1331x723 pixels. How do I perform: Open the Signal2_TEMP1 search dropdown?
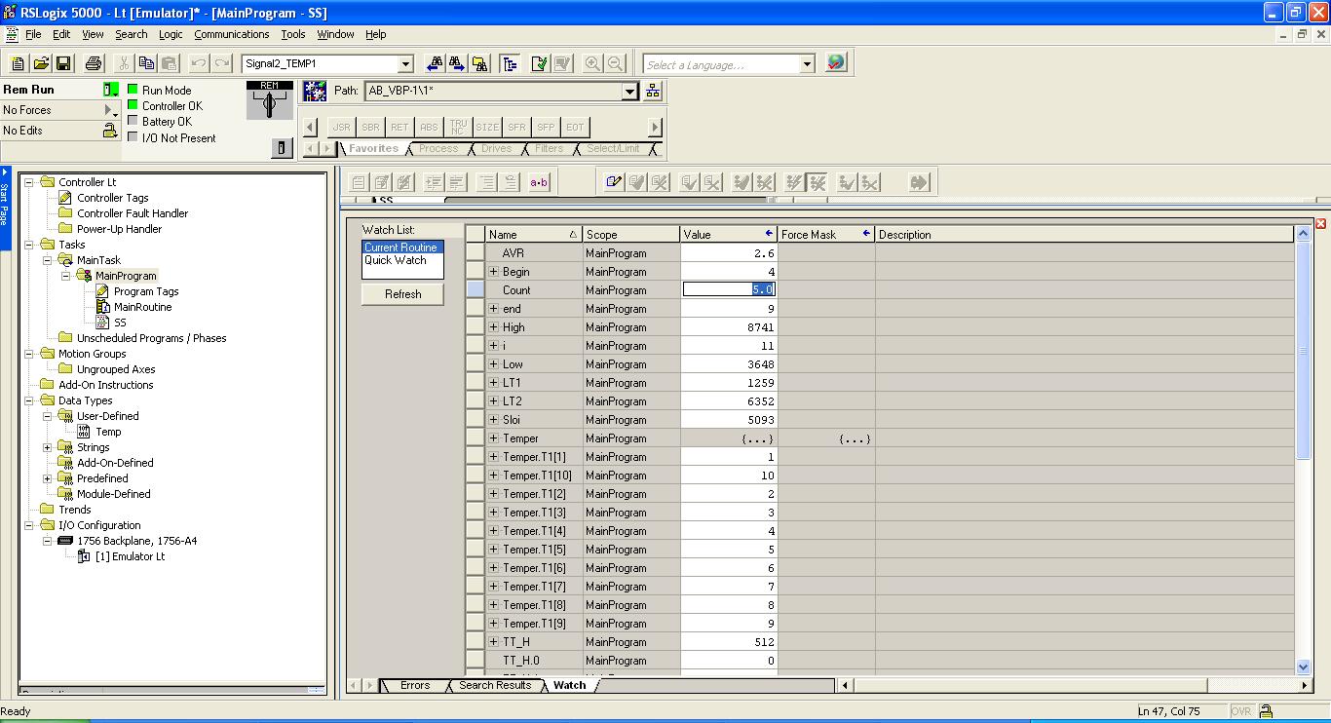pyautogui.click(x=406, y=63)
